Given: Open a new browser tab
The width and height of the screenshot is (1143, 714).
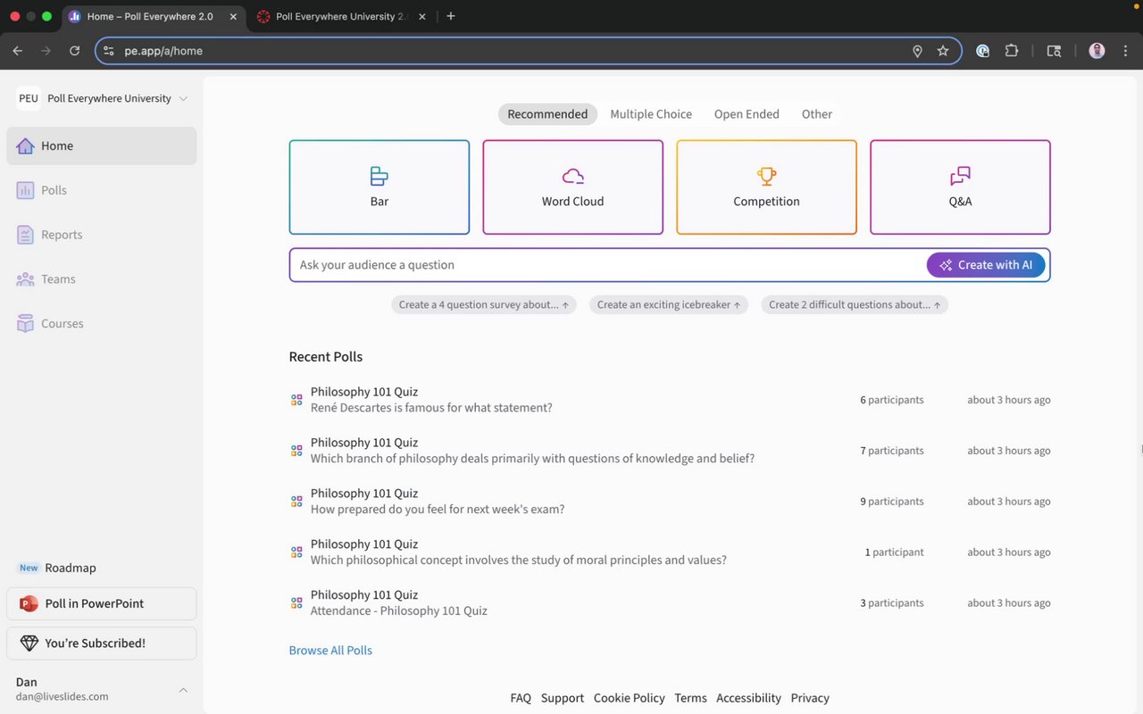Looking at the screenshot, I should tap(451, 16).
